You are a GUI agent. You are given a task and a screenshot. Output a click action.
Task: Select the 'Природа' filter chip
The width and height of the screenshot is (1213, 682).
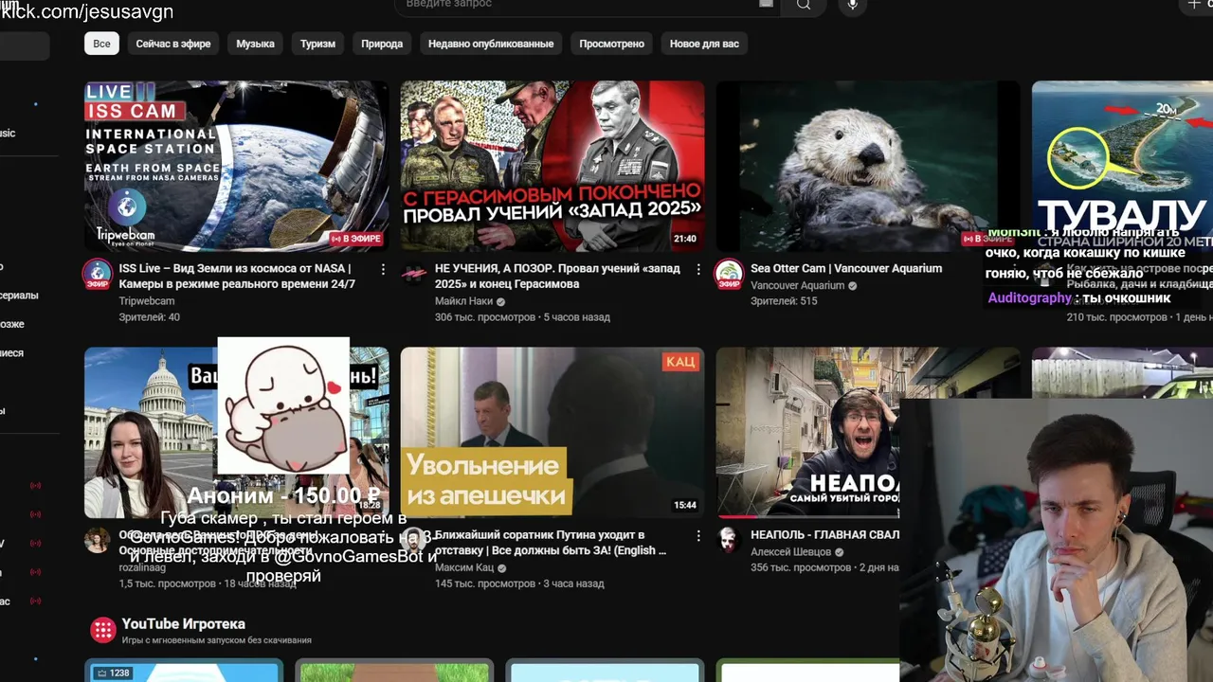(382, 44)
